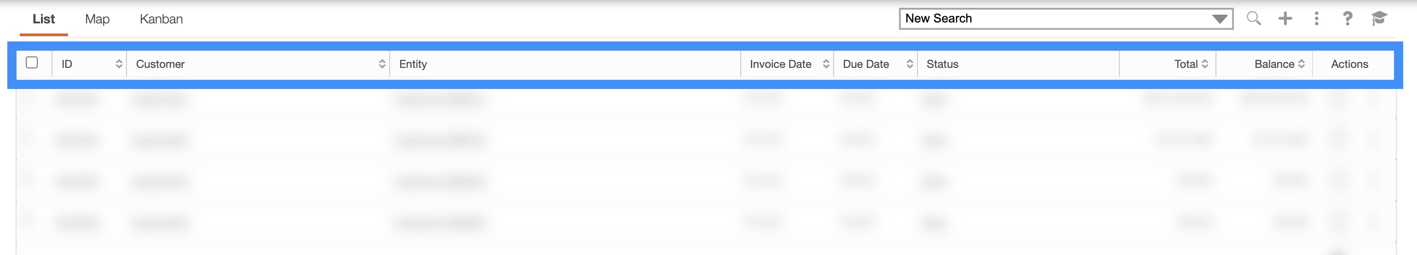Click the magnifying glass search icon

tap(1254, 18)
